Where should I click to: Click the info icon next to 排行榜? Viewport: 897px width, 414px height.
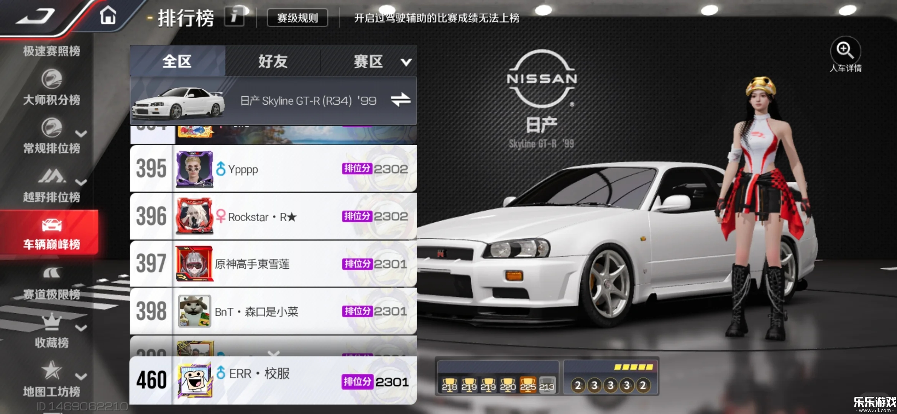[x=233, y=18]
